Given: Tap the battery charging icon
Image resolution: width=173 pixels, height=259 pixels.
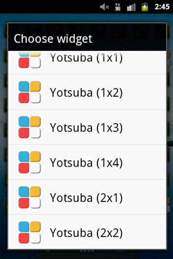Looking at the screenshot, I should tap(144, 7).
